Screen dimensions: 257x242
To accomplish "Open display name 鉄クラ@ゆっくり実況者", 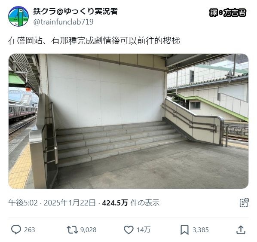I will (75, 11).
